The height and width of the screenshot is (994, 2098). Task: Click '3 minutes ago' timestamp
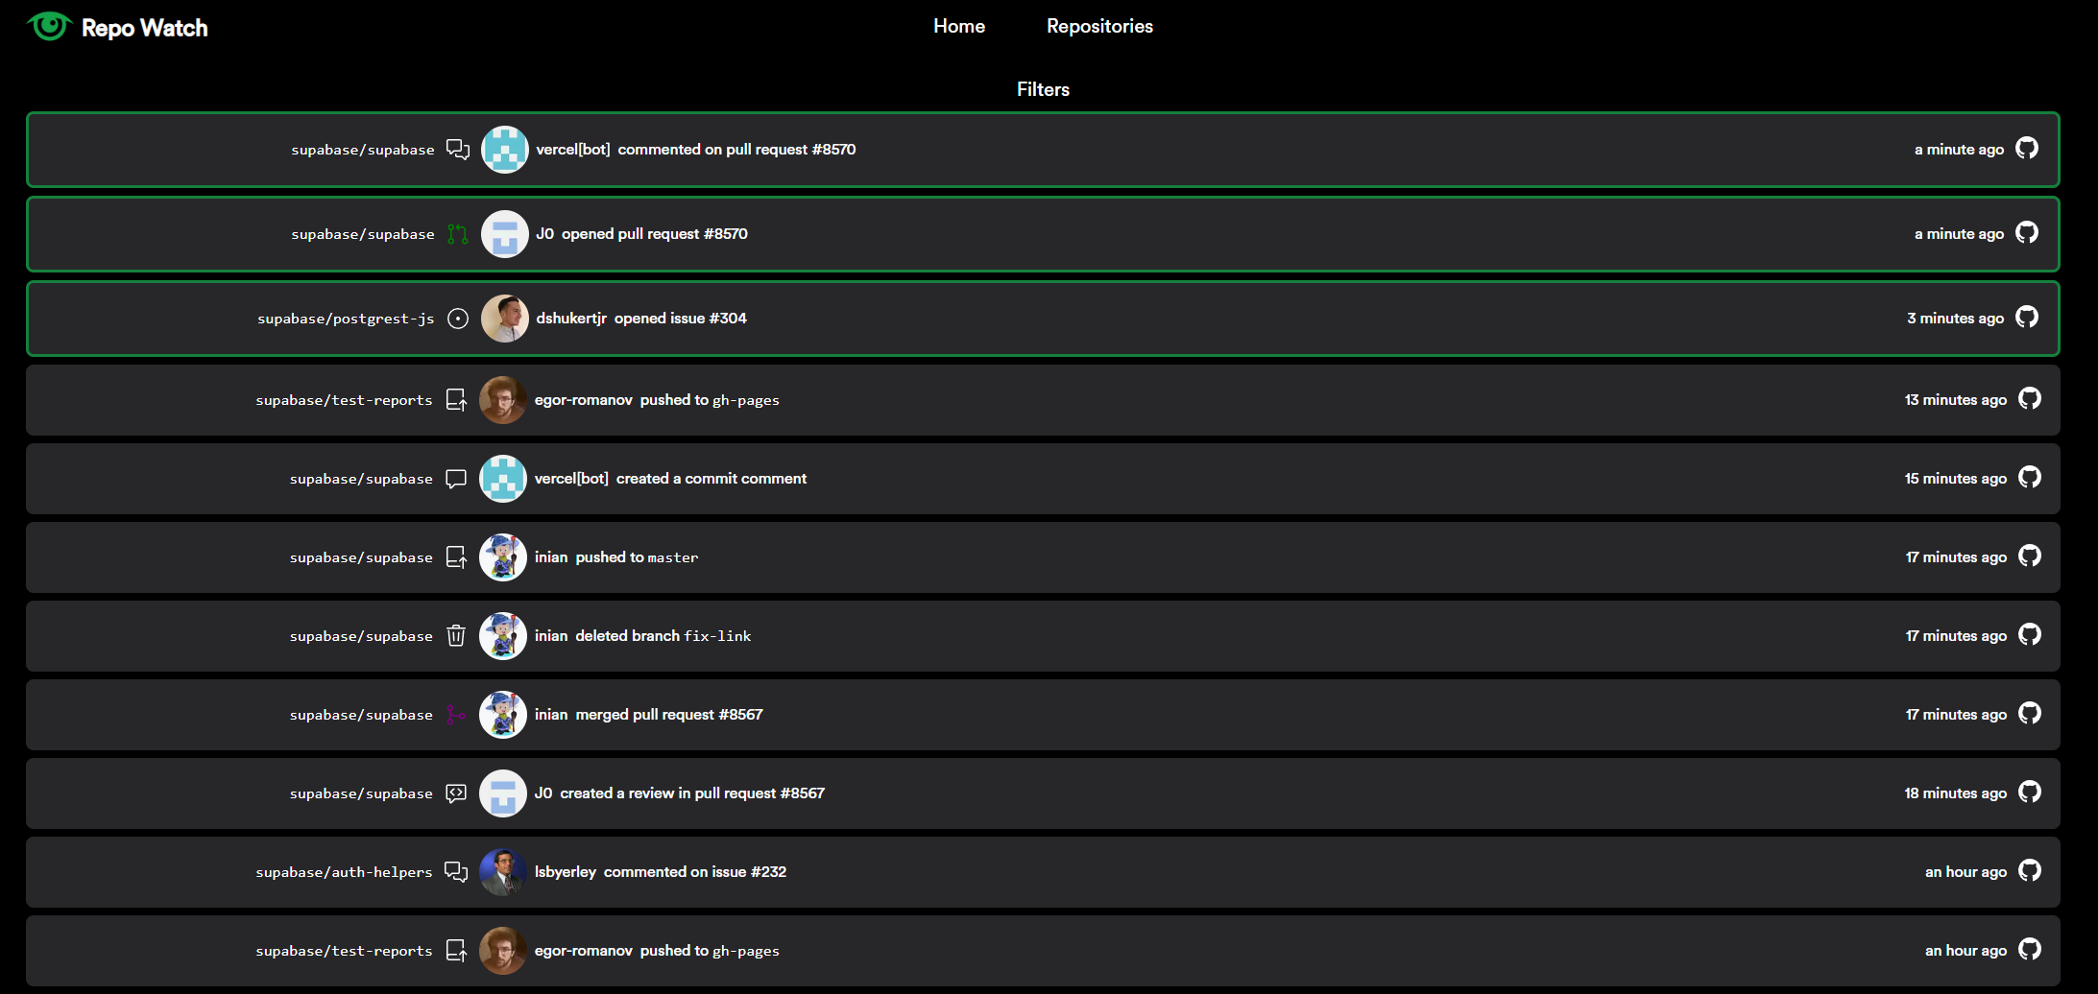click(x=1955, y=319)
